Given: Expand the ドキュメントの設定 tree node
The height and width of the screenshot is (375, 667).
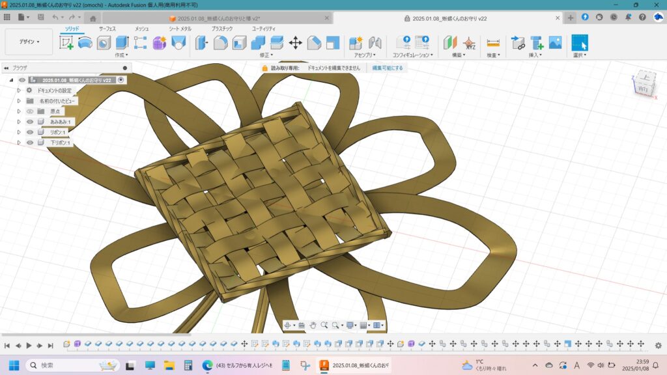Looking at the screenshot, I should click(x=19, y=90).
